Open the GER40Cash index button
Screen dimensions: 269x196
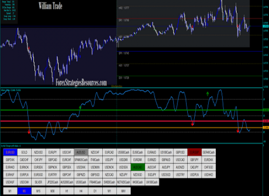pos(209,152)
